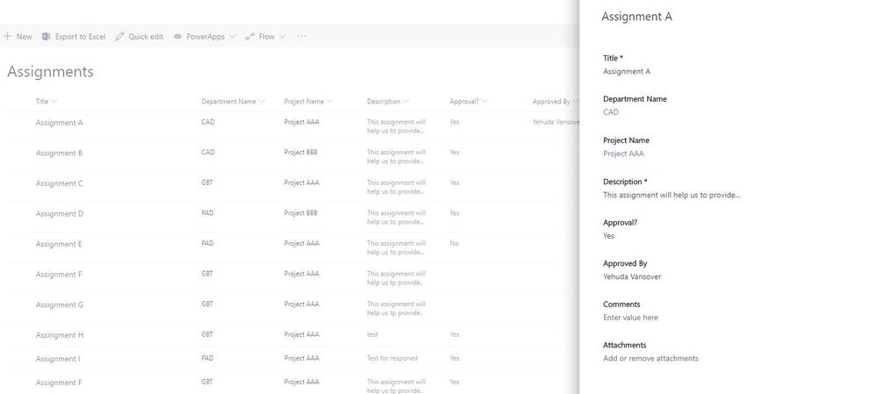
Task: Click the New plus icon
Action: click(7, 36)
